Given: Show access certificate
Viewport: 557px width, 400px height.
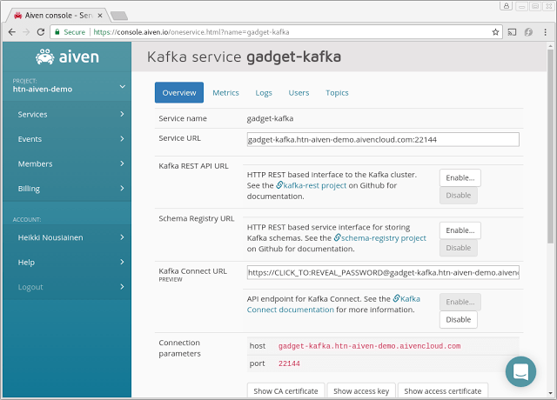Looking at the screenshot, I should point(443,390).
